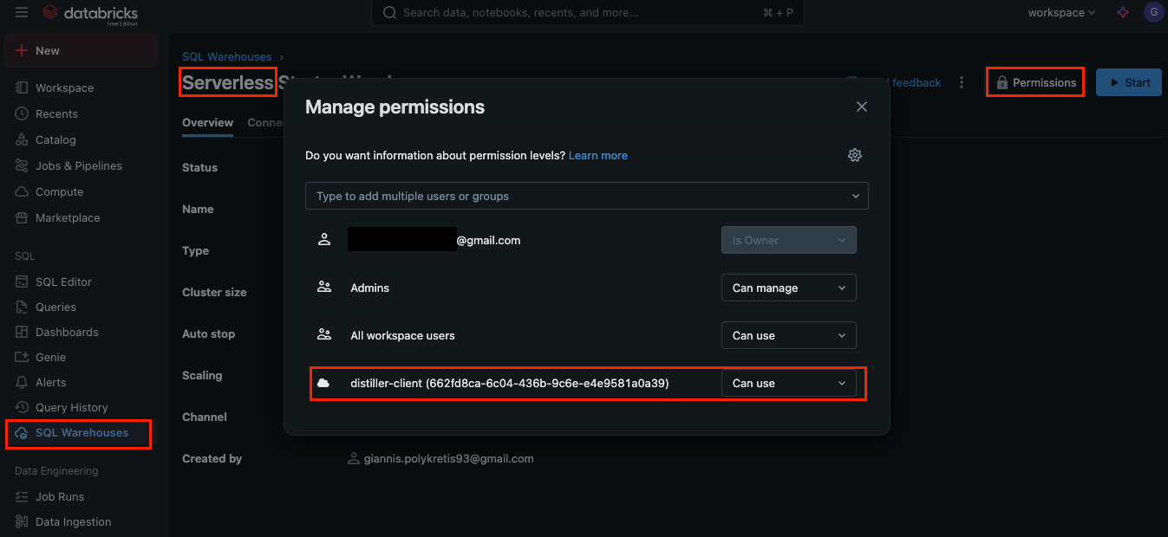This screenshot has height=537, width=1168.
Task: Open Jobs & Pipelines in the sidebar
Action: tap(79, 165)
